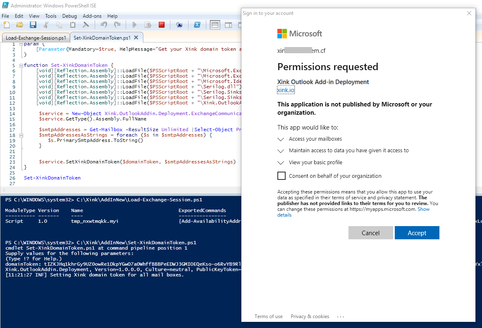Click the Paste clipboard icon
Image resolution: width=482 pixels, height=328 pixels.
click(x=72, y=25)
